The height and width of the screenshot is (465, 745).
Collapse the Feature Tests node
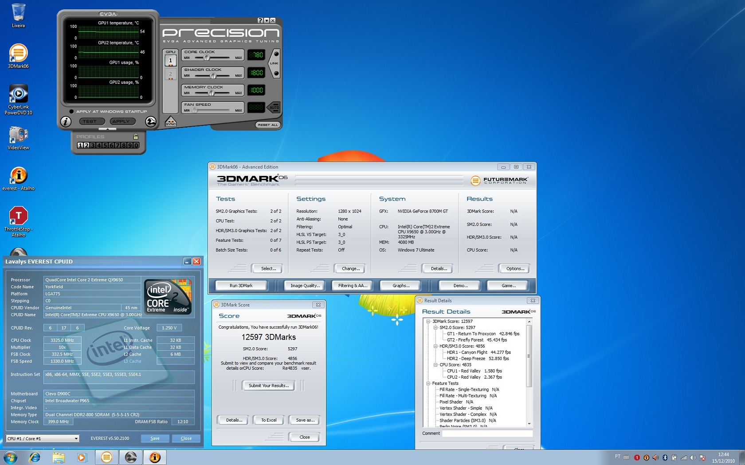click(x=428, y=384)
